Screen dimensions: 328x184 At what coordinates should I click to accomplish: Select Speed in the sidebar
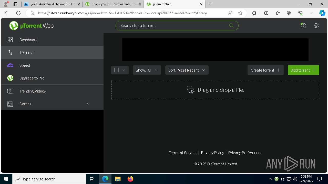[x=52, y=65]
